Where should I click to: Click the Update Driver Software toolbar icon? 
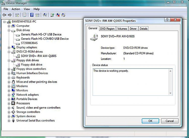[x=52, y=15]
